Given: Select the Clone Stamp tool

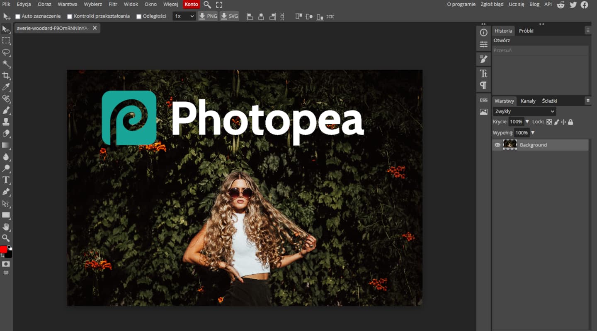Looking at the screenshot, I should pos(6,122).
